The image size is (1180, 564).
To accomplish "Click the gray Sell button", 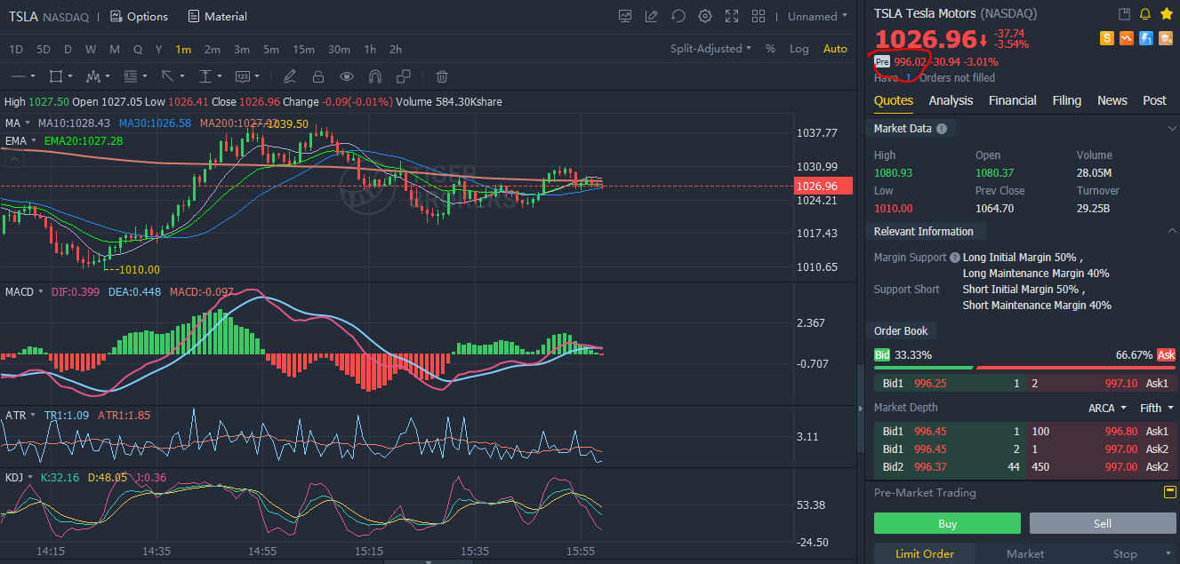I will coord(1103,523).
